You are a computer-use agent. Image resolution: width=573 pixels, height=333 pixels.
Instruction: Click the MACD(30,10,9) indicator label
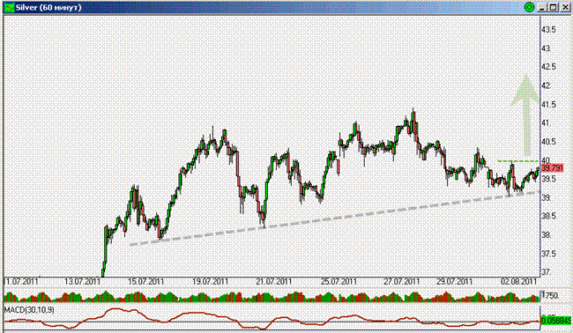click(29, 310)
